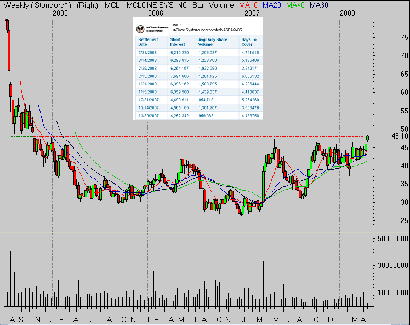
Task: Click the 30000000 volume axis label
Action: pos(393,266)
